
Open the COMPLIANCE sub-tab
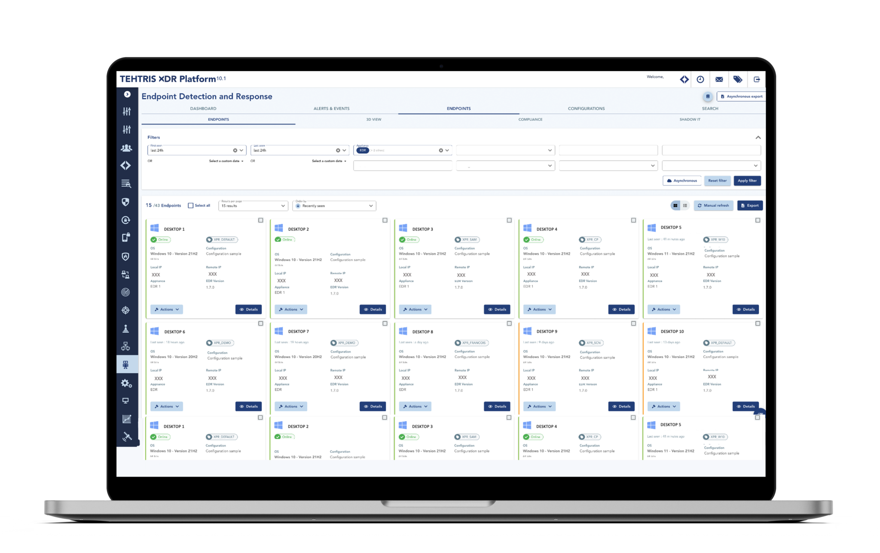[x=530, y=119]
